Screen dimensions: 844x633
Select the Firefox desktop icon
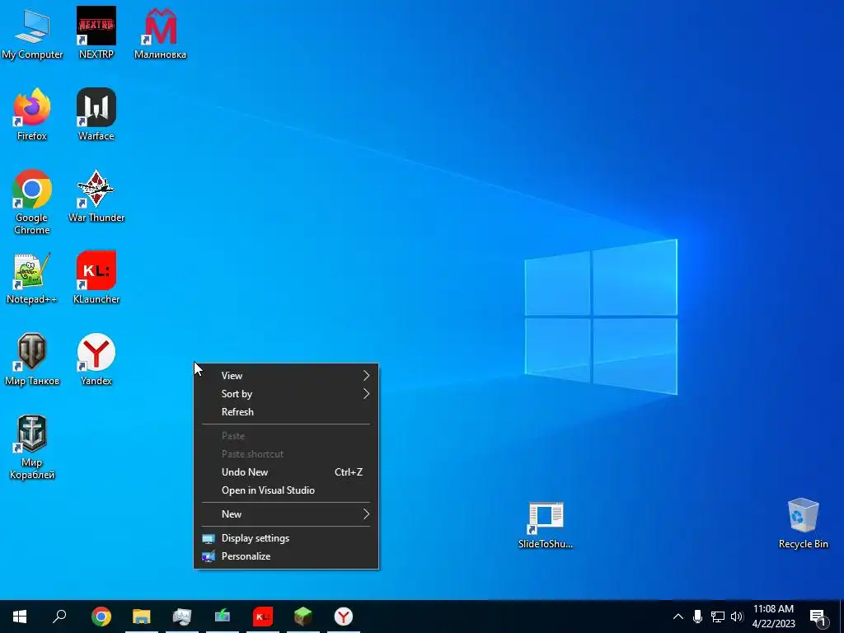pyautogui.click(x=32, y=115)
